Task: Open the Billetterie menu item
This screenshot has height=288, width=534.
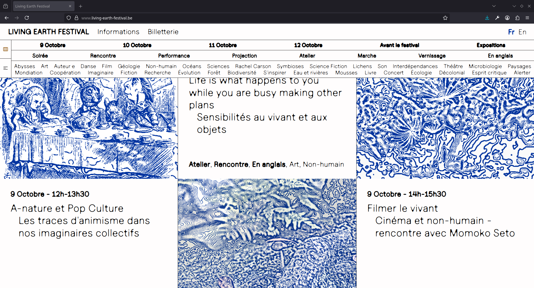Action: pyautogui.click(x=163, y=32)
